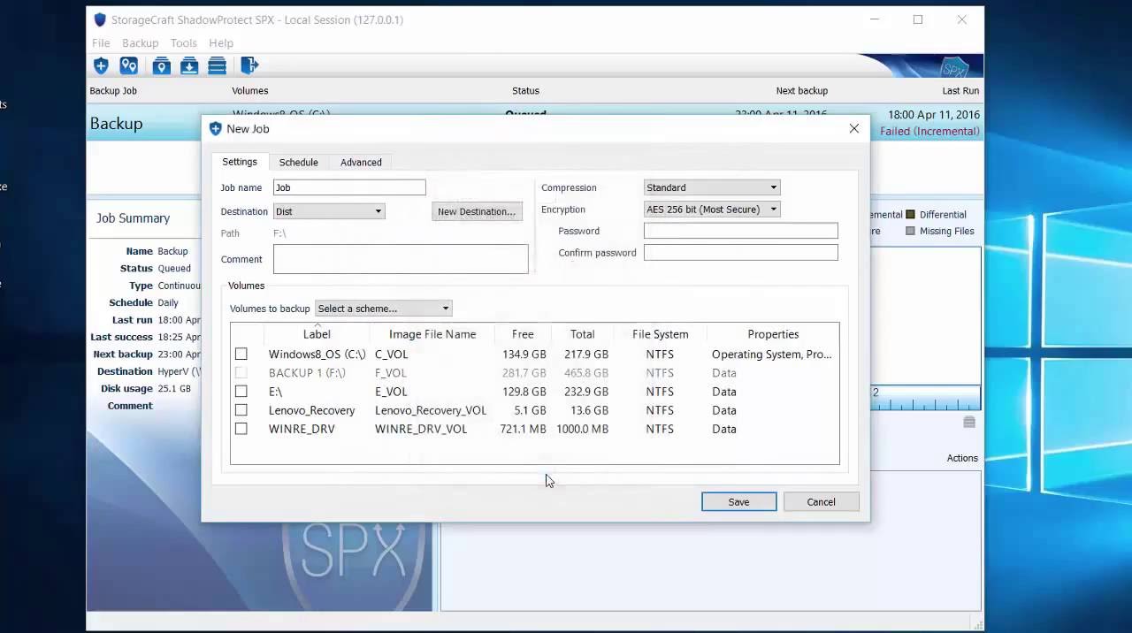Click the stacked-disks toolbar icon
This screenshot has width=1132, height=633.
tap(217, 65)
